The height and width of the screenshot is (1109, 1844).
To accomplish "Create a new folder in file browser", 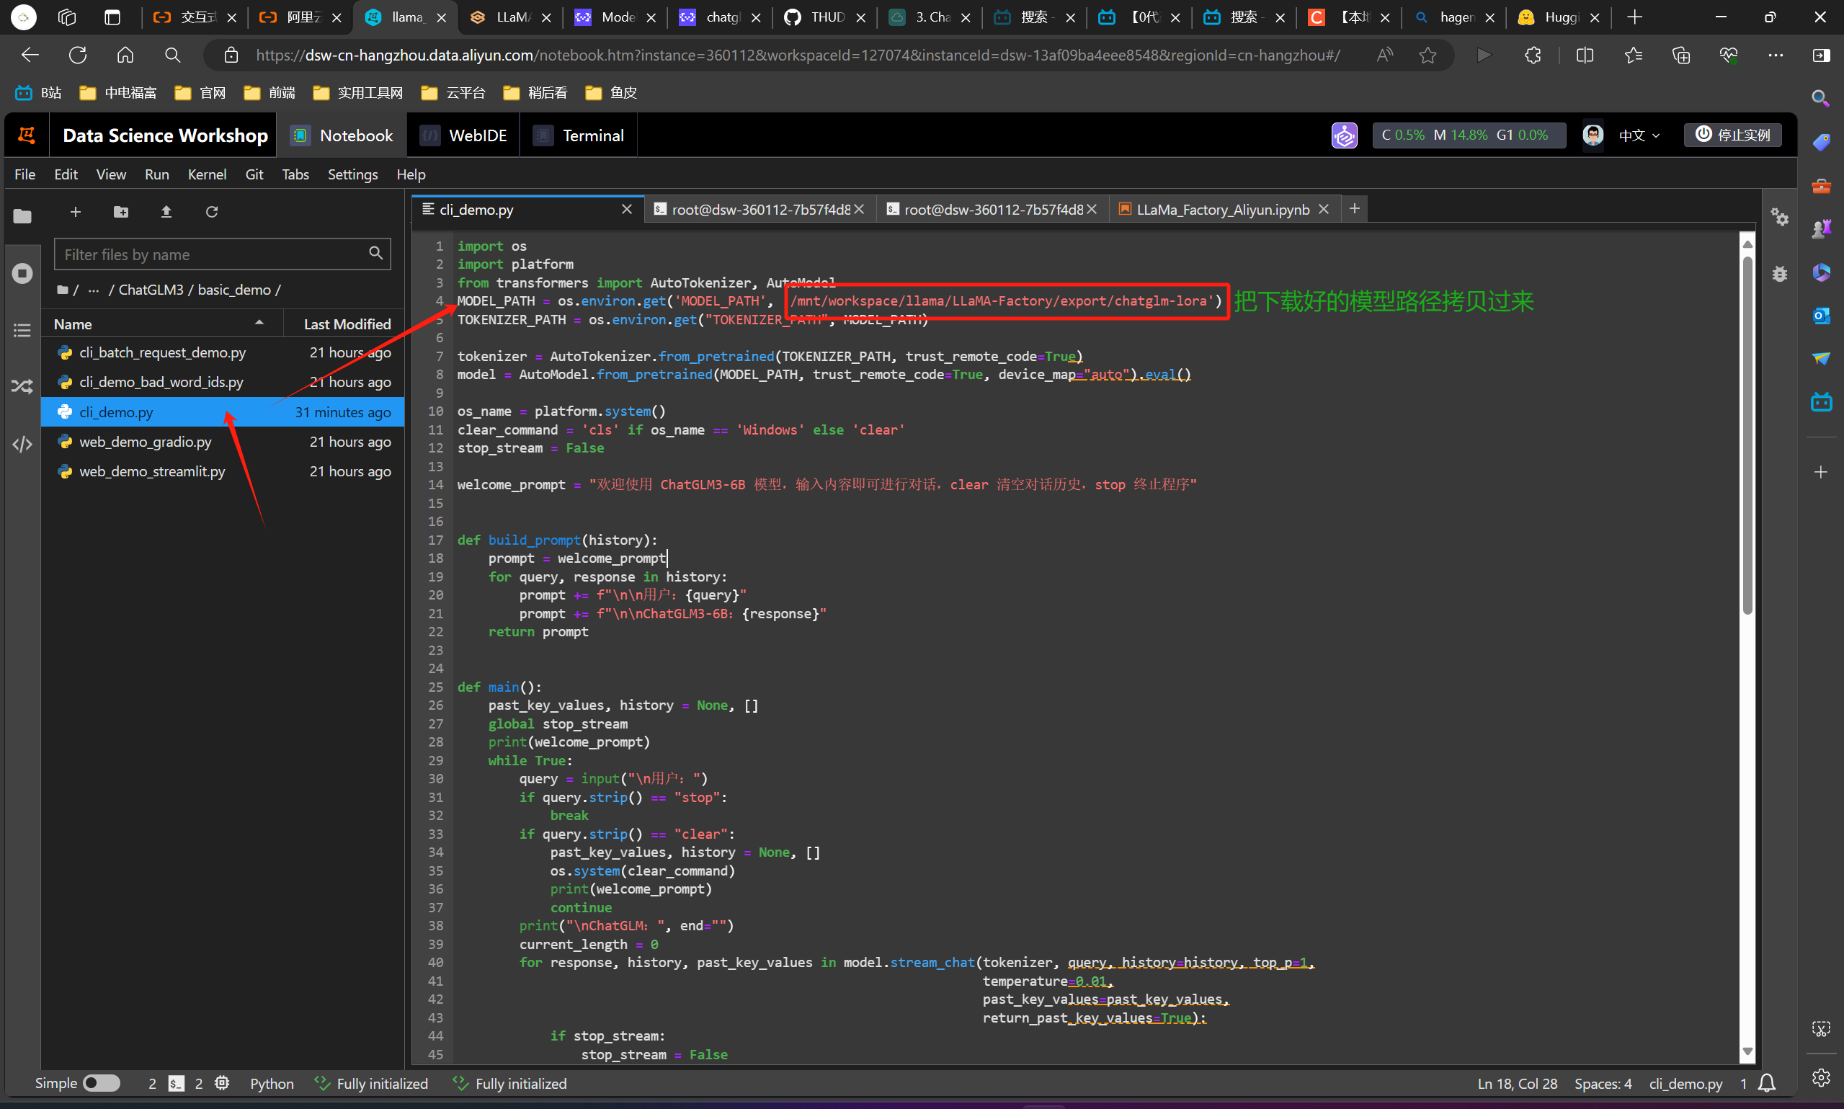I will [x=121, y=213].
